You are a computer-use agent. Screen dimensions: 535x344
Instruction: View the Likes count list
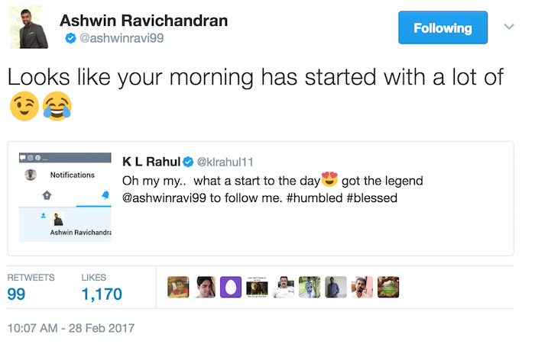[x=101, y=287]
